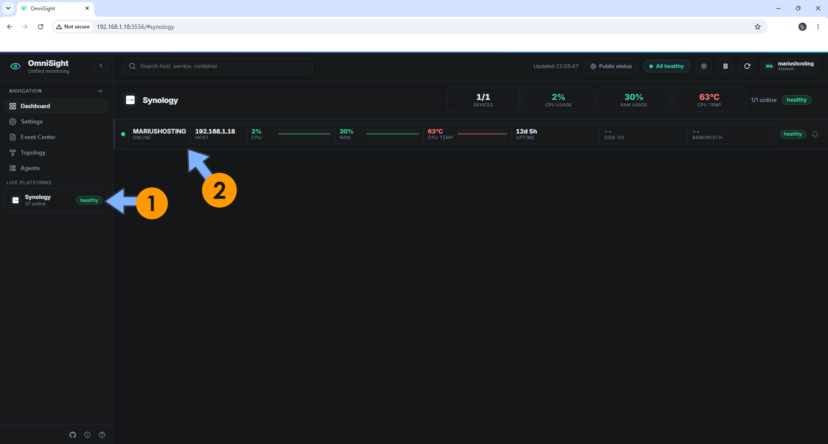Click the green online status dot
Image resolution: width=828 pixels, height=444 pixels.
tap(123, 134)
